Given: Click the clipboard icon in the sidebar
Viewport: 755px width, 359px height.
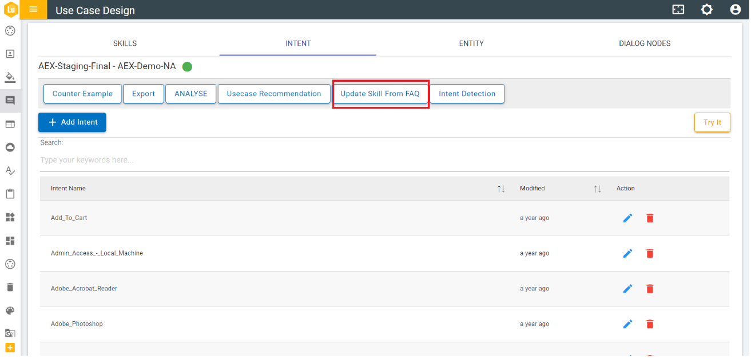Looking at the screenshot, I should coord(10,194).
